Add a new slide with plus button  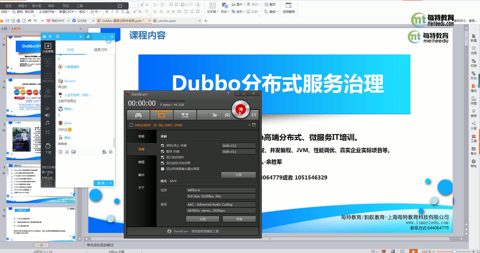click(41, 245)
